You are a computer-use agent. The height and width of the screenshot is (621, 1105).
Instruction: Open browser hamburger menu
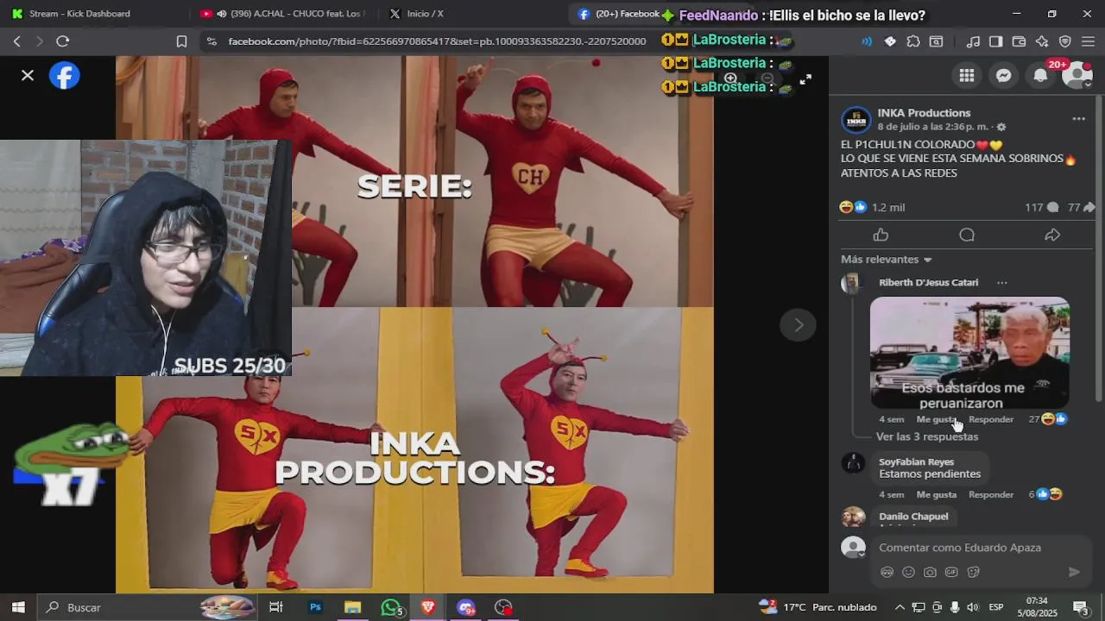coord(1088,41)
